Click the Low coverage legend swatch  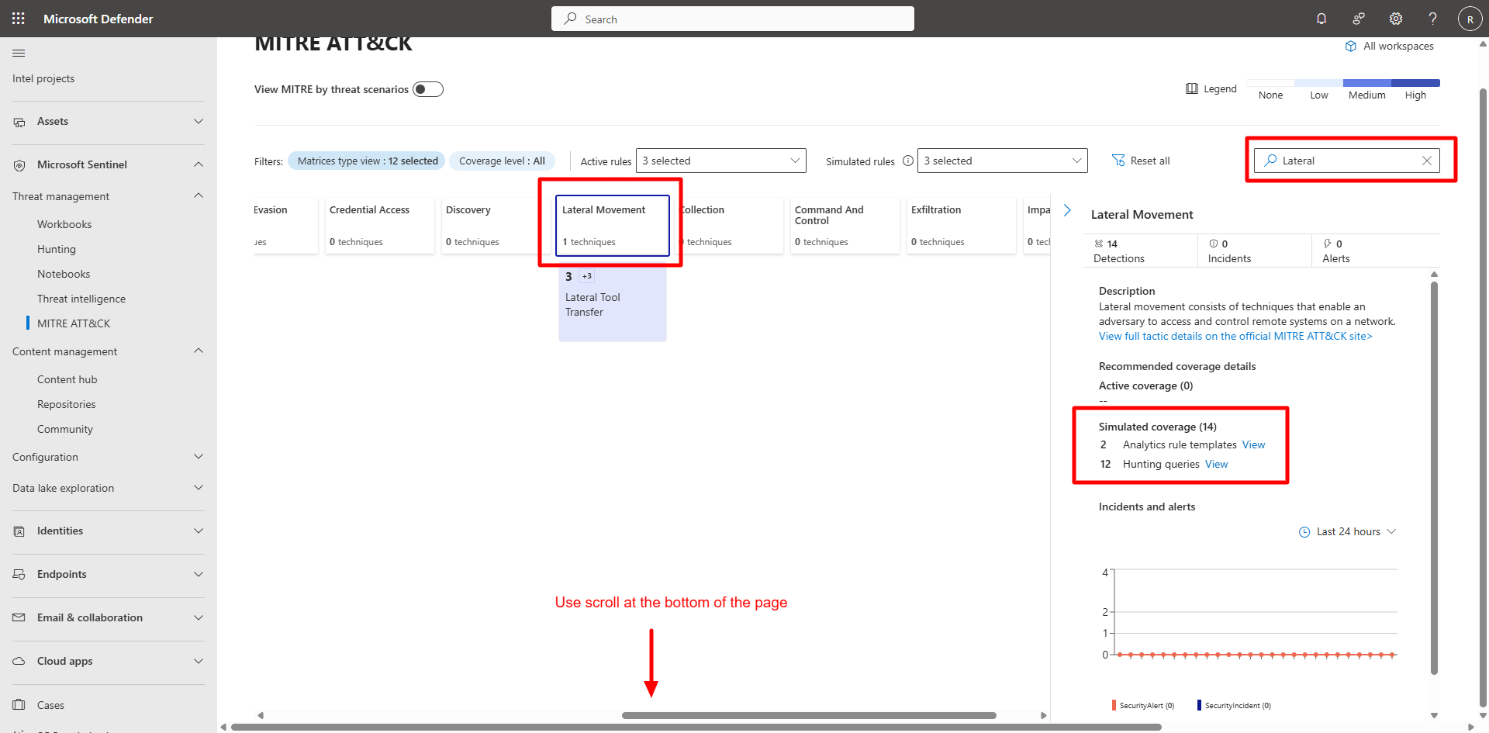point(1319,82)
